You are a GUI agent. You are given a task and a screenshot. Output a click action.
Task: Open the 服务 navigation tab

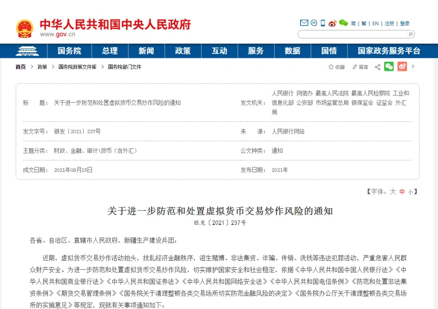(256, 51)
